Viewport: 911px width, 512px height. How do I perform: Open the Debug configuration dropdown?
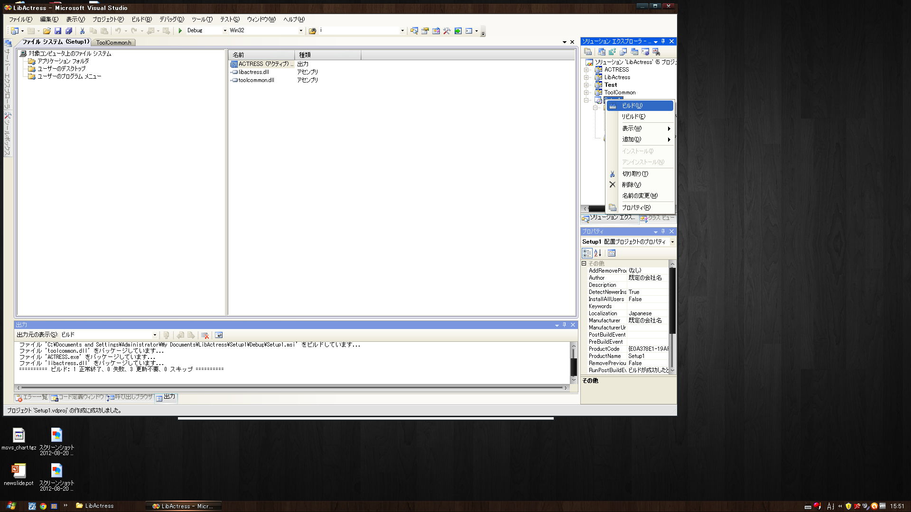coord(225,31)
